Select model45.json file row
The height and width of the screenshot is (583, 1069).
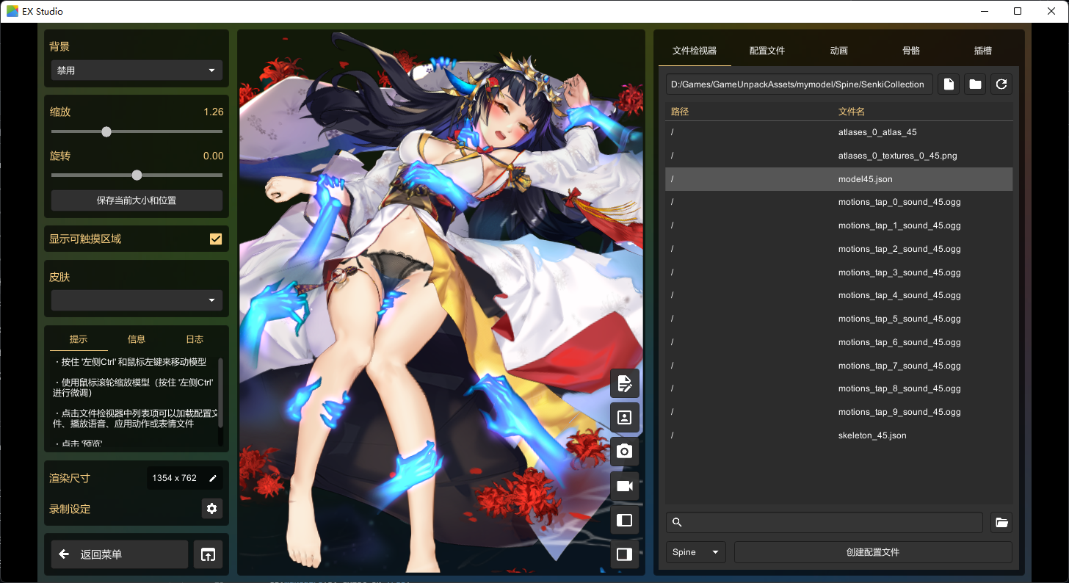coord(839,179)
